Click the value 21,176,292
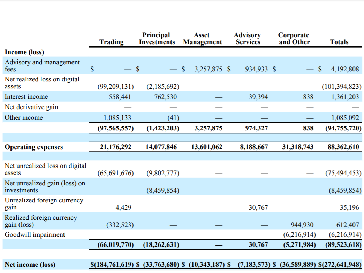The width and height of the screenshot is (364, 273). pos(116,147)
